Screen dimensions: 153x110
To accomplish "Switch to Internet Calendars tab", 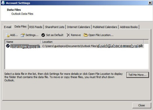I will tap(79, 27).
